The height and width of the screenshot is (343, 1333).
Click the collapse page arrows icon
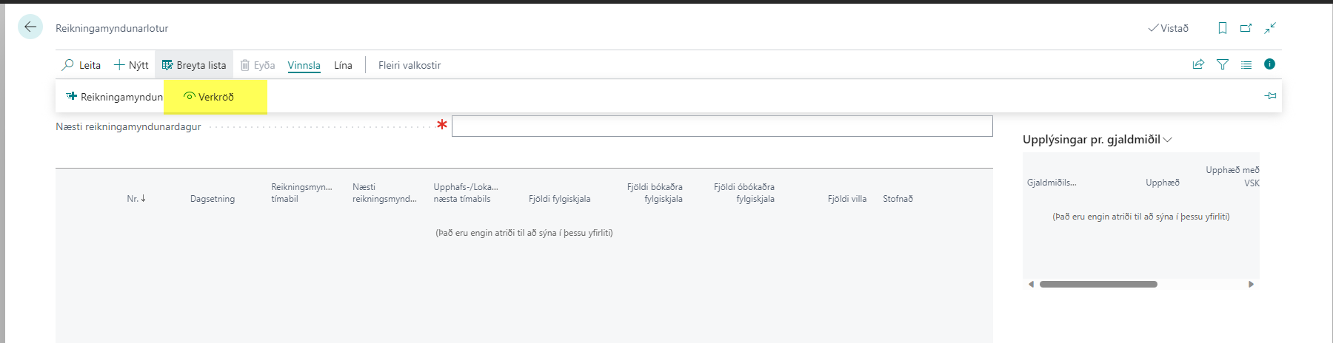click(x=1270, y=28)
